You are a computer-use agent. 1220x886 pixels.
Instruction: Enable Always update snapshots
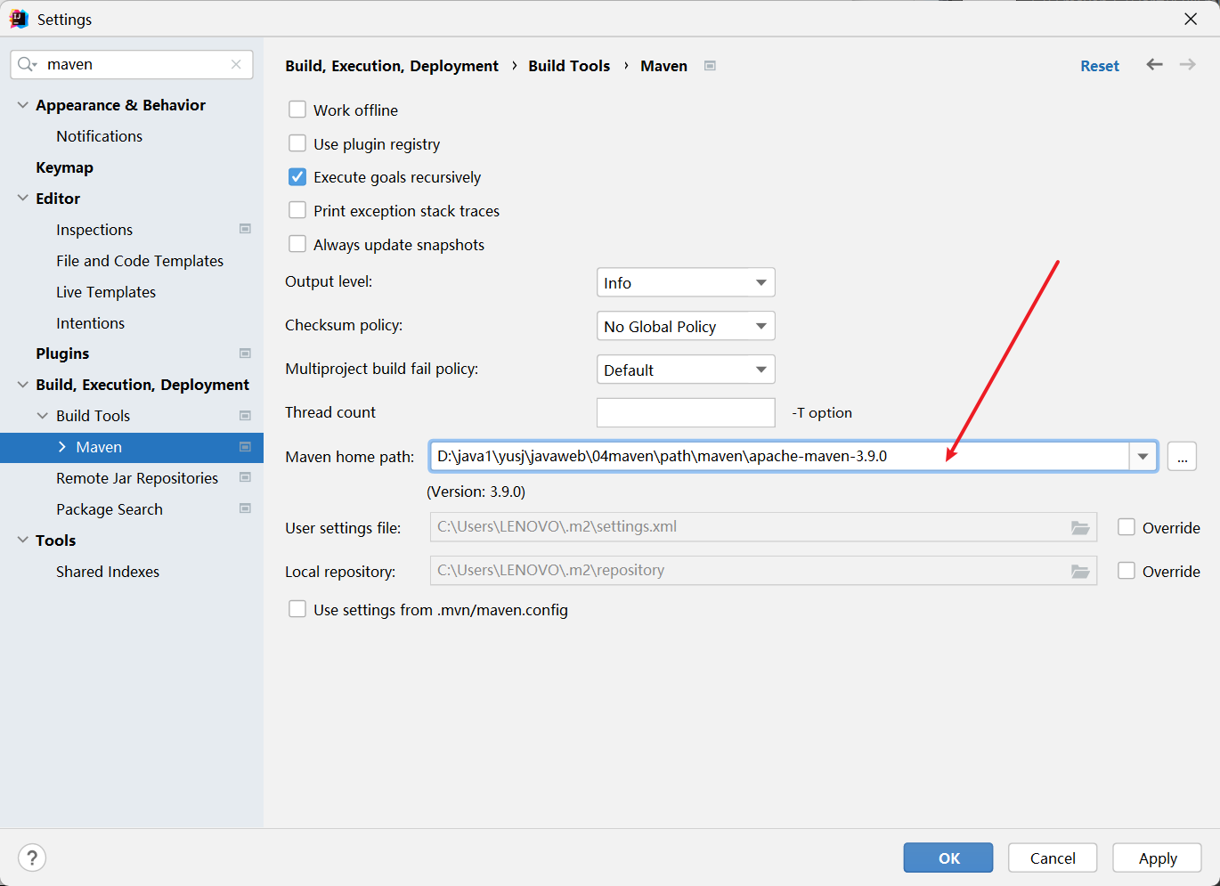[297, 244]
